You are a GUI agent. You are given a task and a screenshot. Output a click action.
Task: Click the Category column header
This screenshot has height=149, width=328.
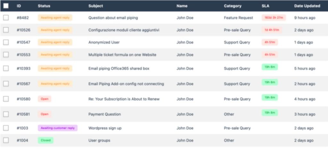[233, 6]
